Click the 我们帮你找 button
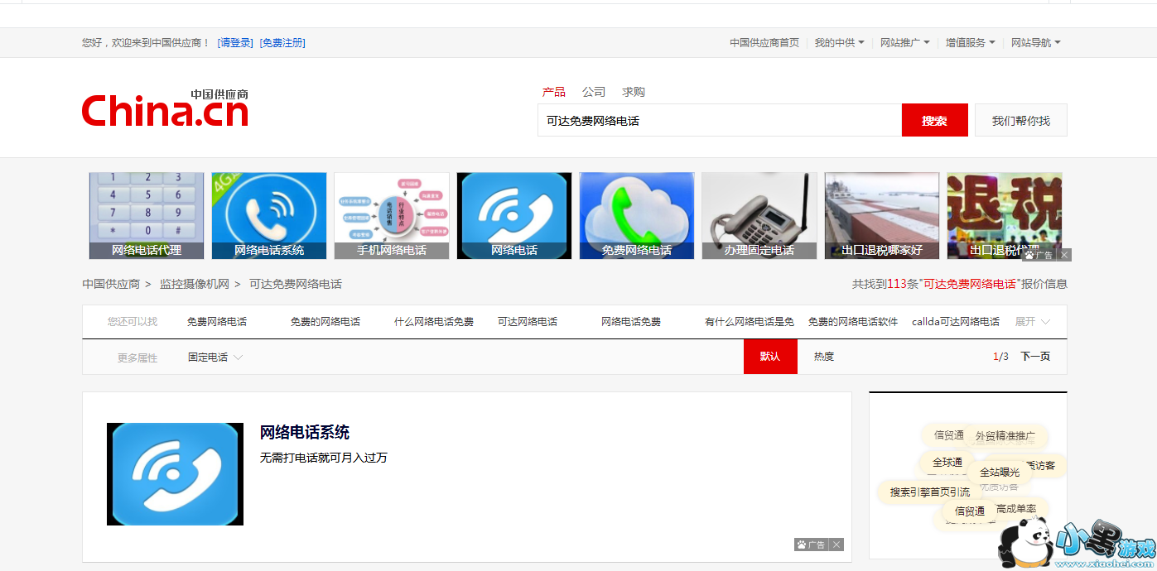Screen dimensions: 1157x571 click(1020, 120)
